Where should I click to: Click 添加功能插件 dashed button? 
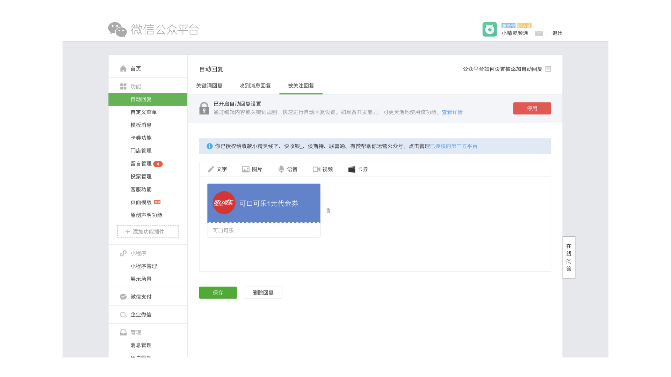(x=148, y=232)
